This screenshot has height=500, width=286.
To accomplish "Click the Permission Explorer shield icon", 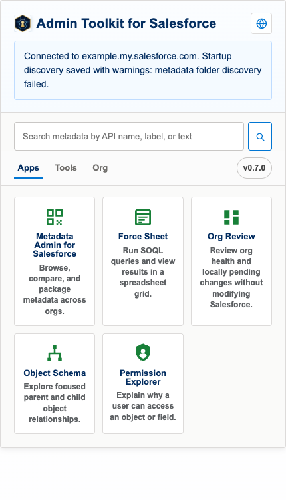I will point(143,353).
